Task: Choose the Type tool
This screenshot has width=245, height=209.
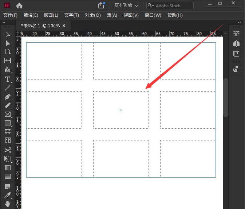Action: 8,79
